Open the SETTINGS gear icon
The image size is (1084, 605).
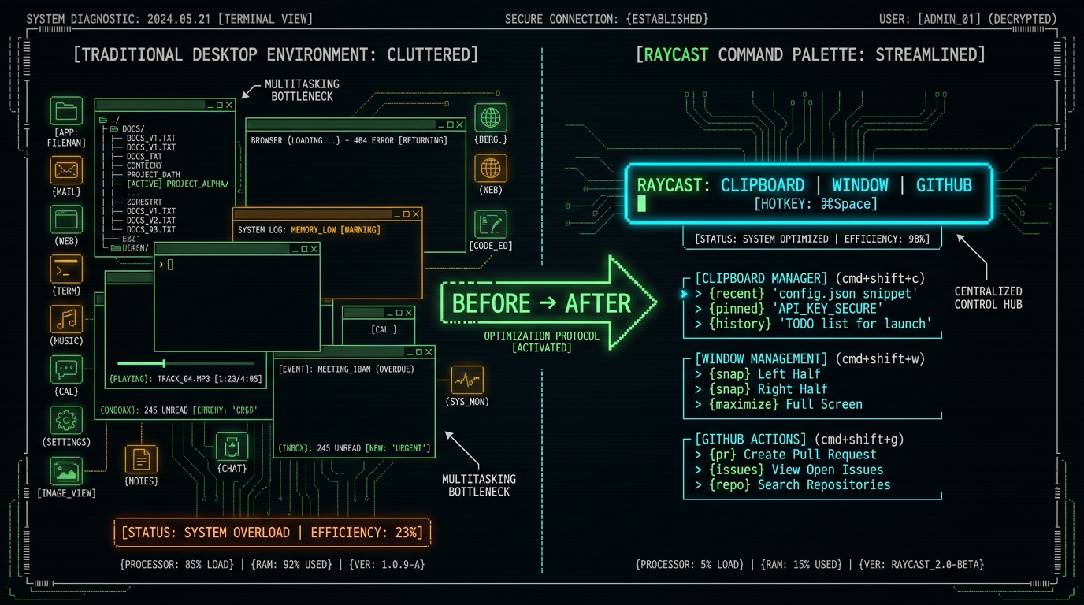point(67,420)
